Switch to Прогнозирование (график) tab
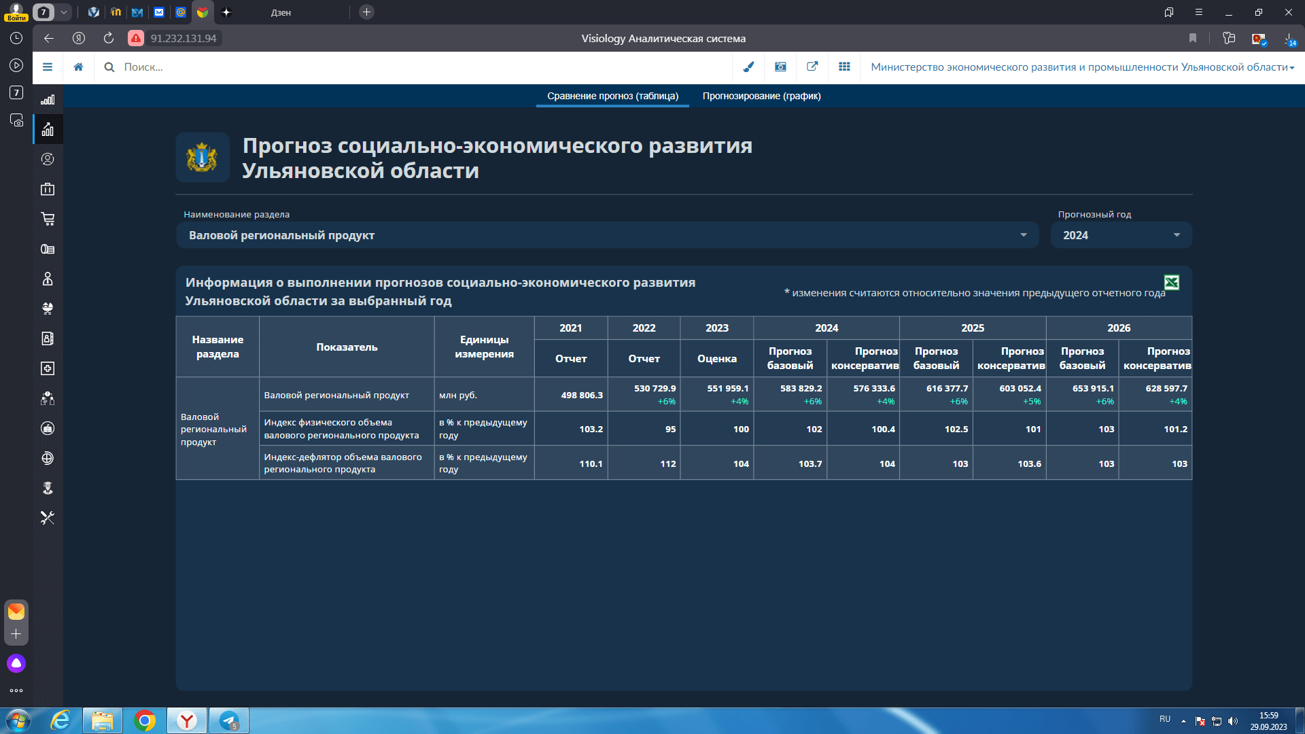Screen dimensions: 1305x734 coord(761,96)
